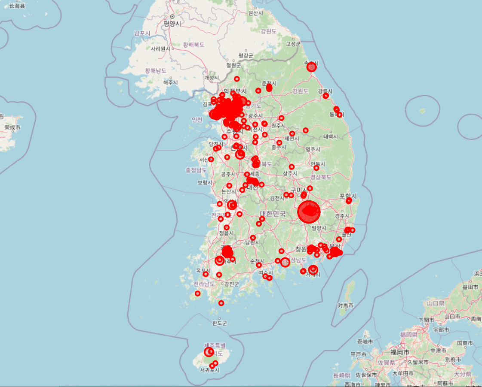Click the large ring marker on northern Jeju island
Screen dimensions: 482x387
(209, 352)
